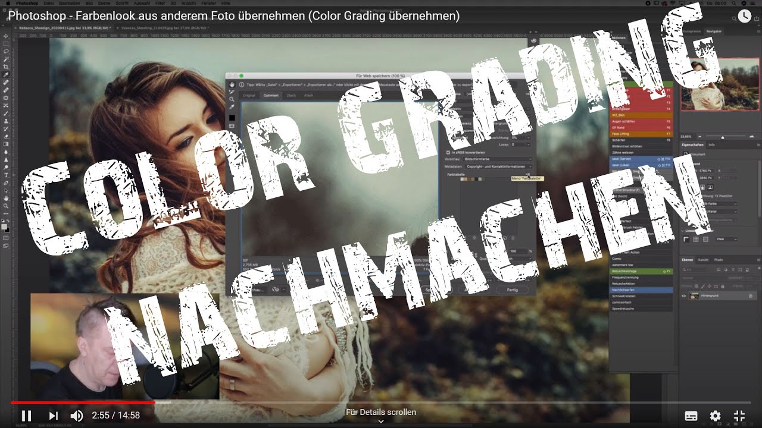
Task: Toggle subtitles in the YouTube player
Action: [x=691, y=416]
